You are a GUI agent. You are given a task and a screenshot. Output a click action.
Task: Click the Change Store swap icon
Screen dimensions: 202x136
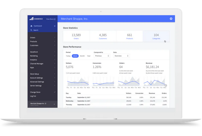[x=55, y=92]
